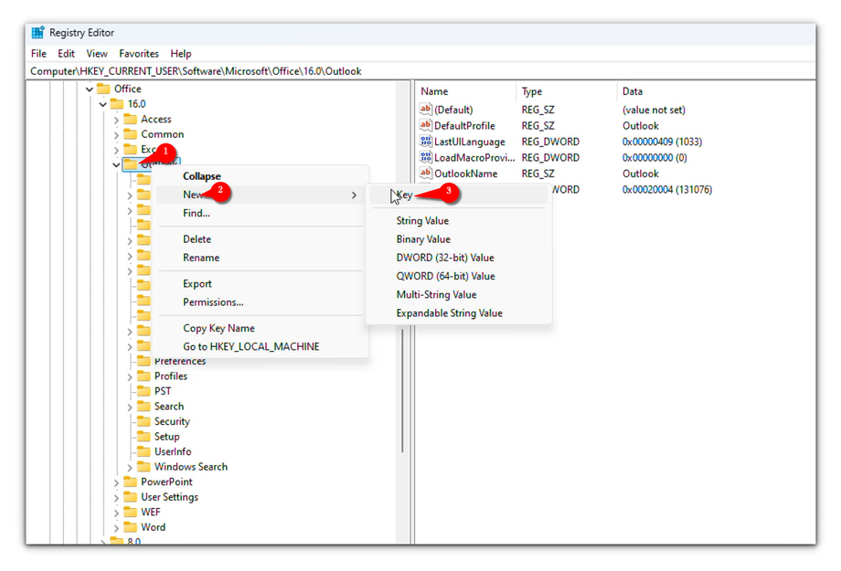The width and height of the screenshot is (841, 571).
Task: Open Permissions... from the context menu
Action: [x=262, y=302]
